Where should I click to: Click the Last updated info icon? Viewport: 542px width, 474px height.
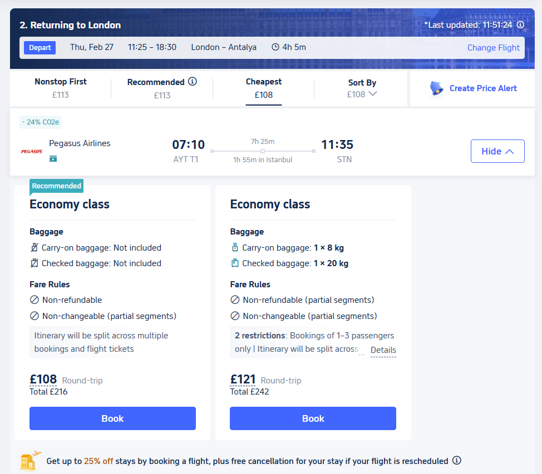tap(520, 25)
